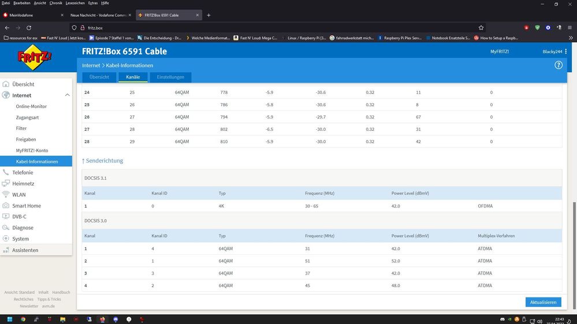Click the green shield extension icon
This screenshot has height=324, width=577.
[x=537, y=28]
